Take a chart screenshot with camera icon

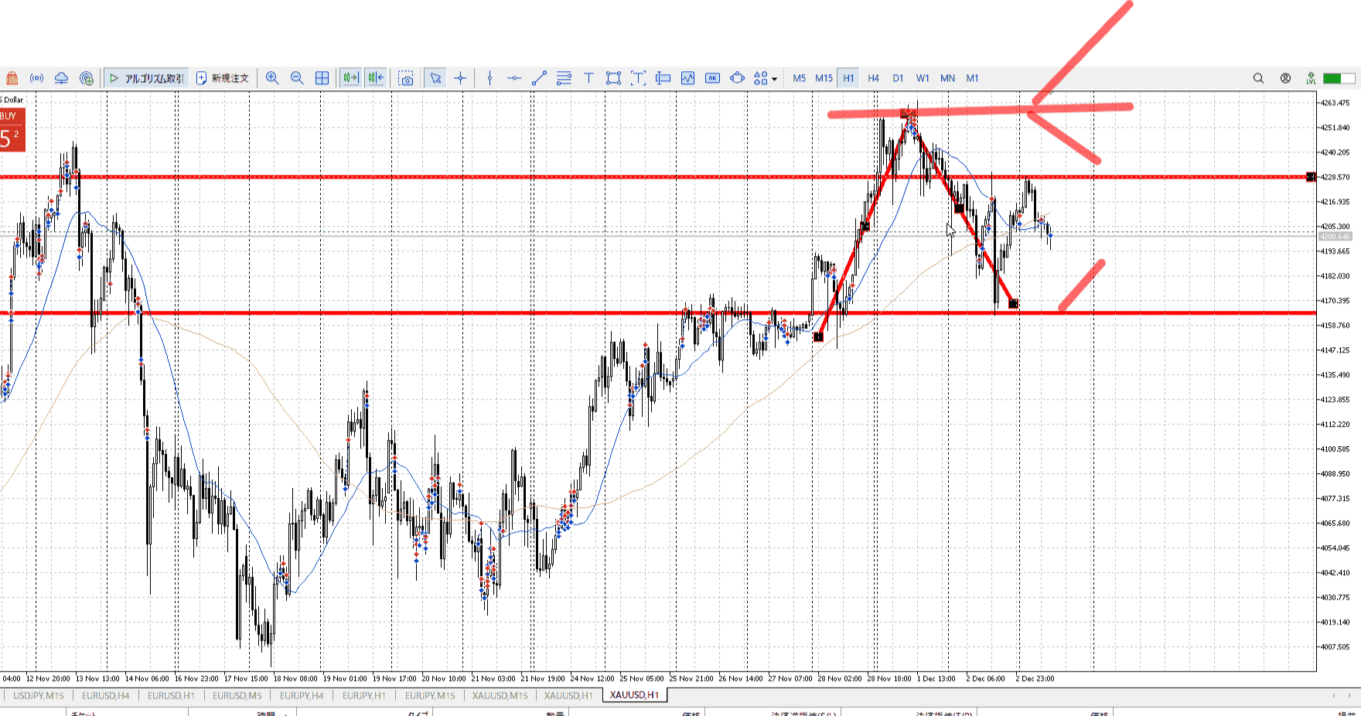pos(406,78)
